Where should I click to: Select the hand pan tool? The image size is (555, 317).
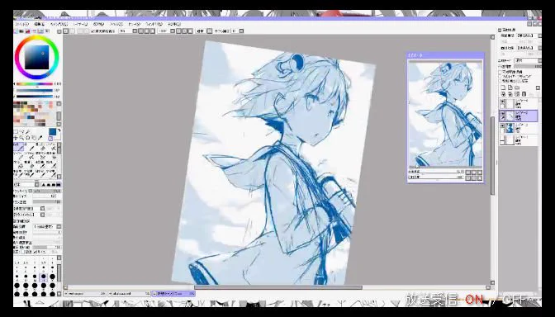[34, 138]
